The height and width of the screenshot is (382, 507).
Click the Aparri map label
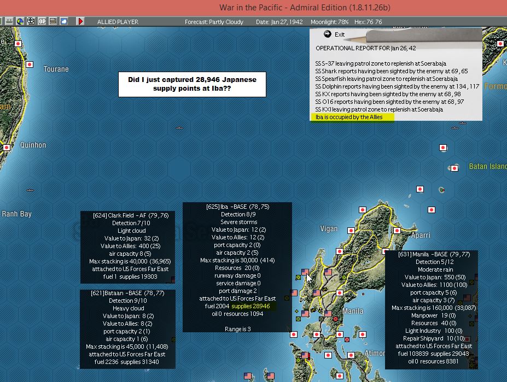tap(421, 236)
